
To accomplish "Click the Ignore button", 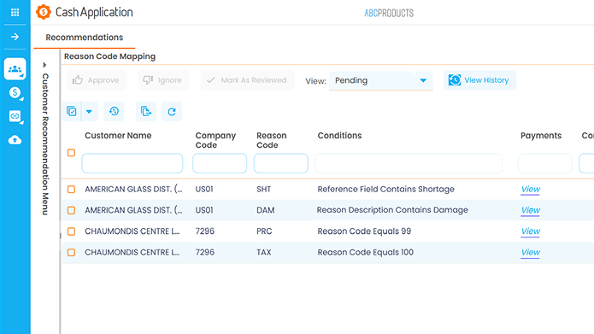I will (163, 80).
